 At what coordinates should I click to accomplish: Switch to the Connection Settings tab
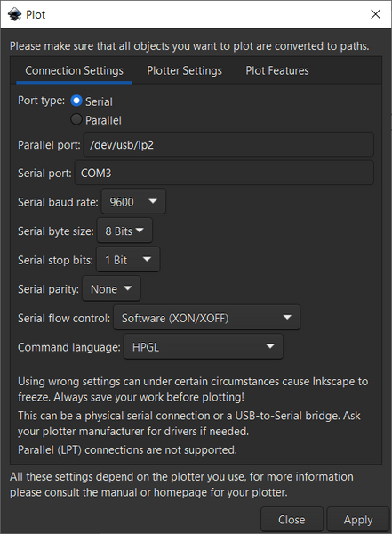pos(74,70)
